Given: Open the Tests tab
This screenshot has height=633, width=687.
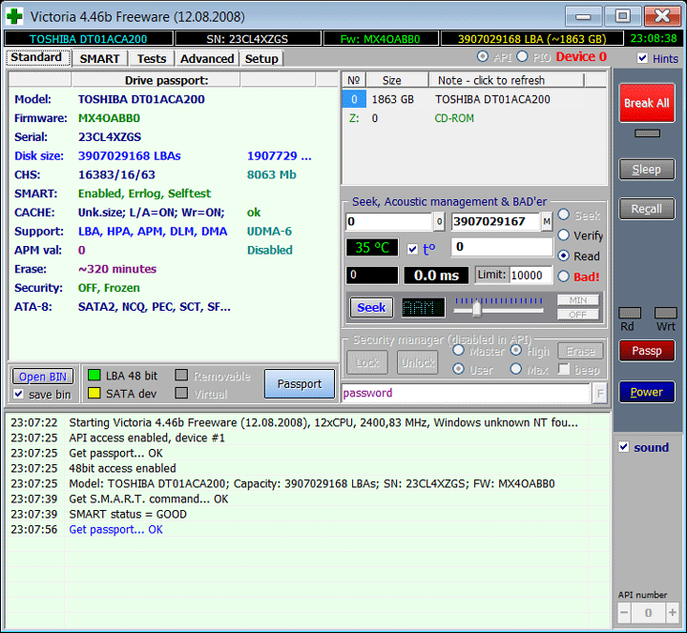Looking at the screenshot, I should tap(151, 58).
